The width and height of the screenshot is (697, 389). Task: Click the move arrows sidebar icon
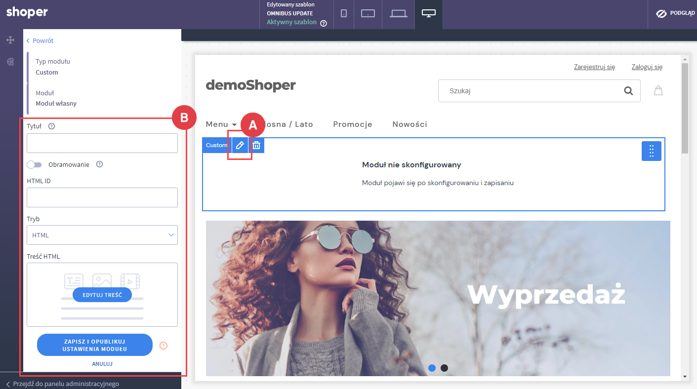click(x=10, y=40)
